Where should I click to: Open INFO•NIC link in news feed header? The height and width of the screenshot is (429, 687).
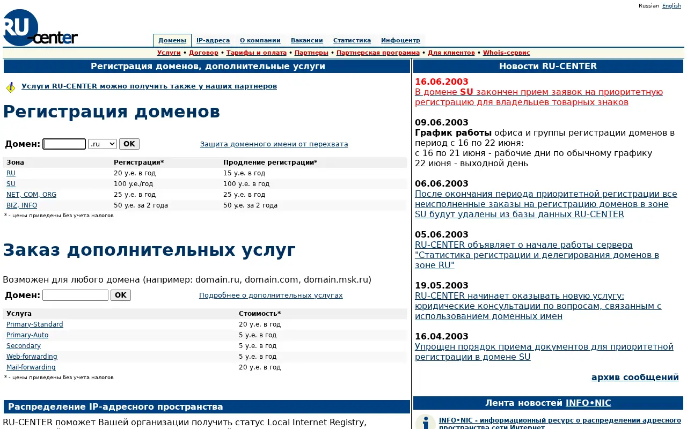click(x=588, y=403)
